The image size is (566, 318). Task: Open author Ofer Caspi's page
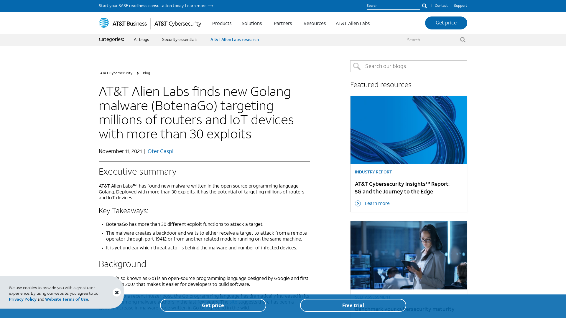click(x=160, y=151)
